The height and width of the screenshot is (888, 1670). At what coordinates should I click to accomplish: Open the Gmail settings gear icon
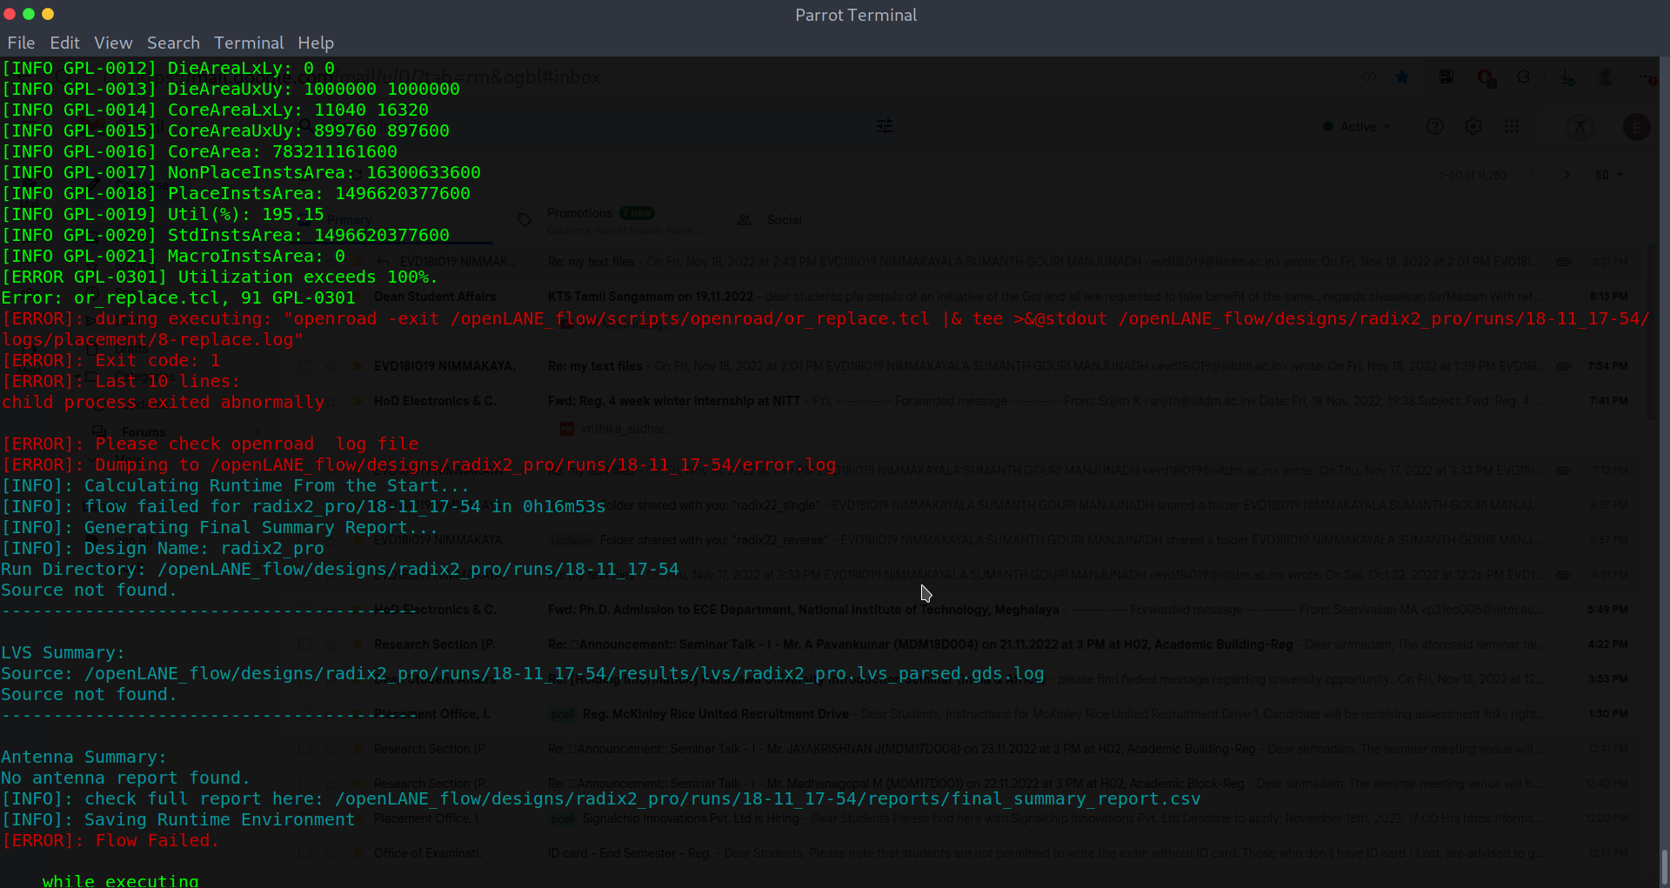click(x=1474, y=126)
